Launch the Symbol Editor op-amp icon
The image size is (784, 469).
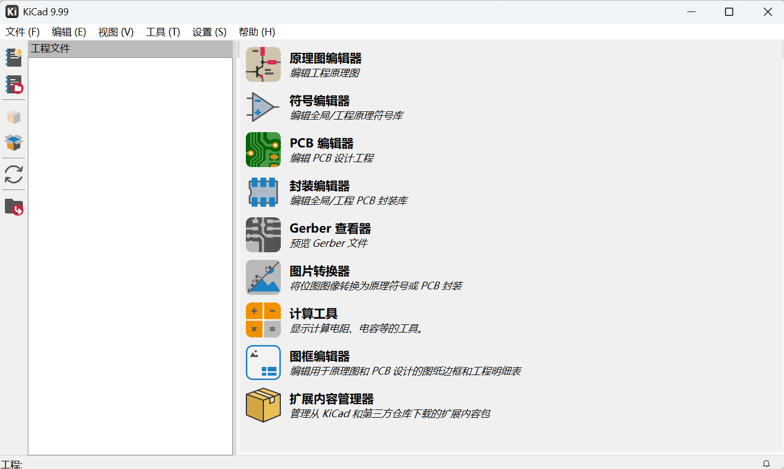pos(263,107)
